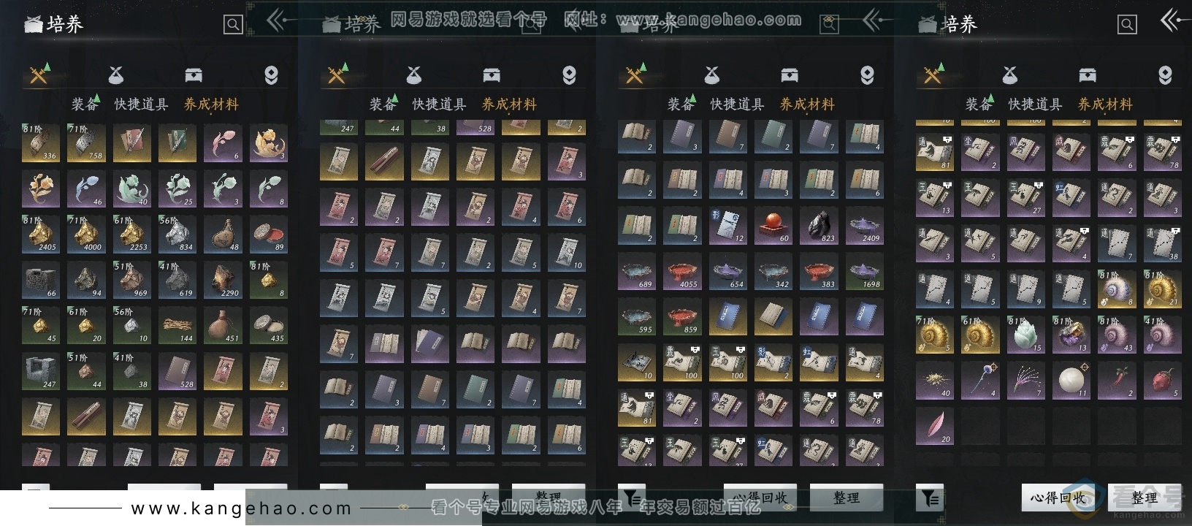The width and height of the screenshot is (1192, 526).
Task: Select the pouch category icon in the second panel
Action: coord(414,75)
